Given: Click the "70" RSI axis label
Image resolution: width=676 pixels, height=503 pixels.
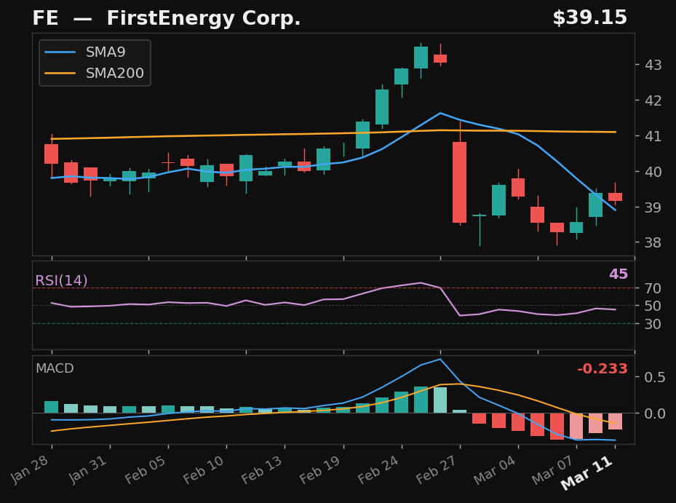Looking at the screenshot, I should 653,288.
